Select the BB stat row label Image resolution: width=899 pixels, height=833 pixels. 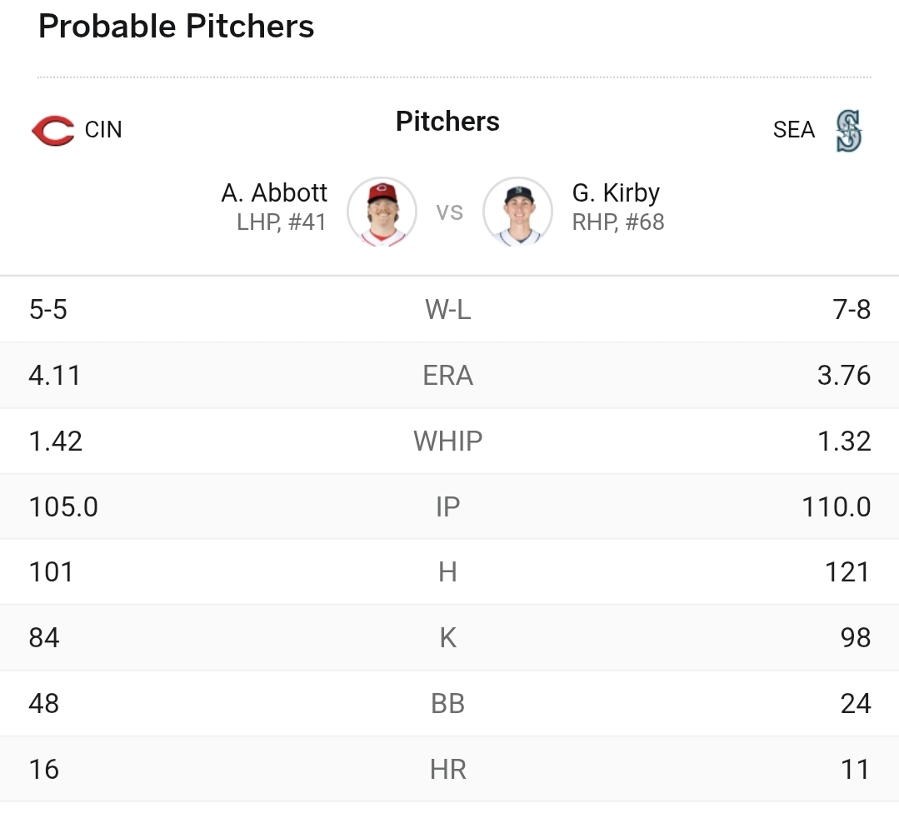point(447,703)
